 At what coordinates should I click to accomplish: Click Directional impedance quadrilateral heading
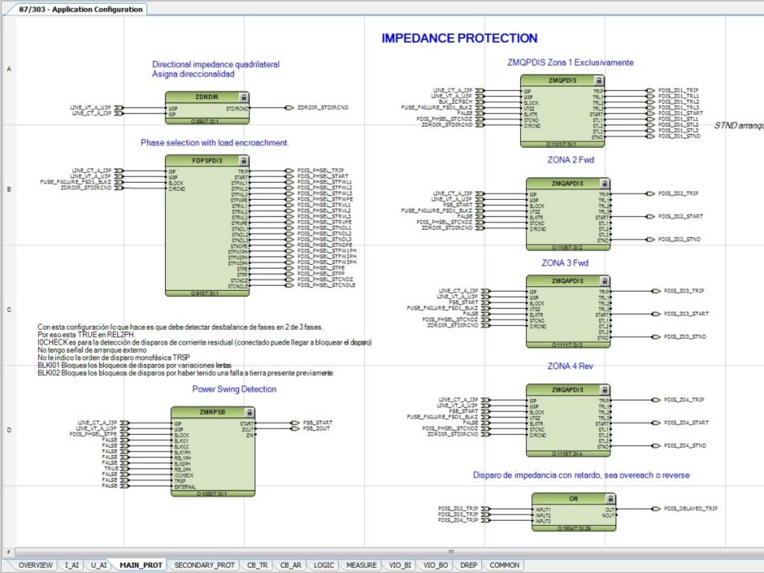tap(216, 64)
